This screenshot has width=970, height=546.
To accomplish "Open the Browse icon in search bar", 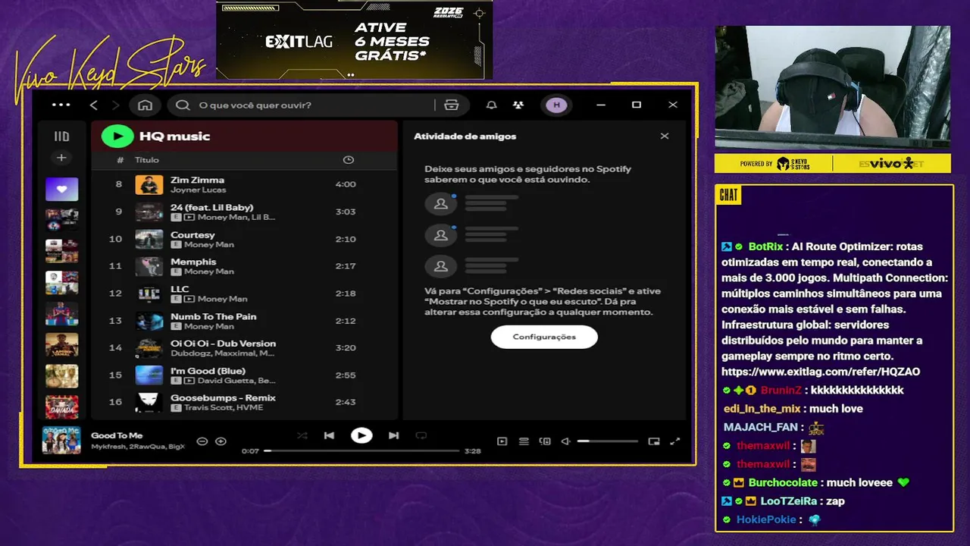I will pos(452,105).
